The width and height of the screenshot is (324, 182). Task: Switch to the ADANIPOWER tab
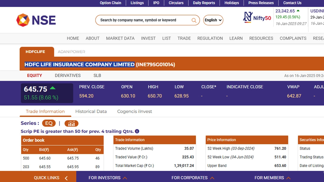coord(71,51)
